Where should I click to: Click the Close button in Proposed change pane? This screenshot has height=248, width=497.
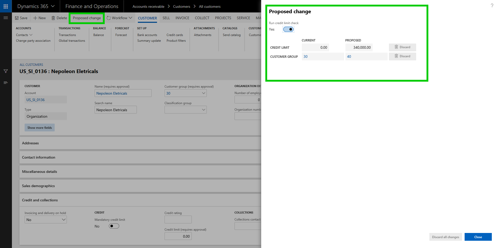[x=478, y=237]
